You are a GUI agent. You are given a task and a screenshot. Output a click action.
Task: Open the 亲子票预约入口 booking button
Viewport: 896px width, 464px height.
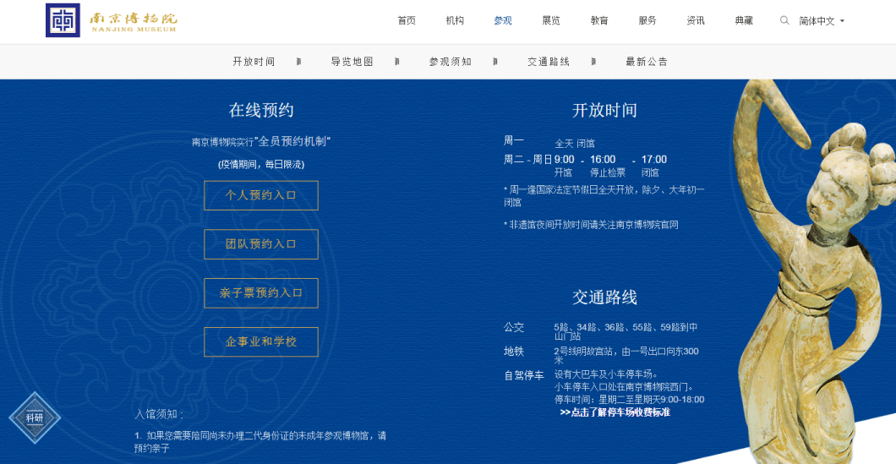click(x=261, y=293)
